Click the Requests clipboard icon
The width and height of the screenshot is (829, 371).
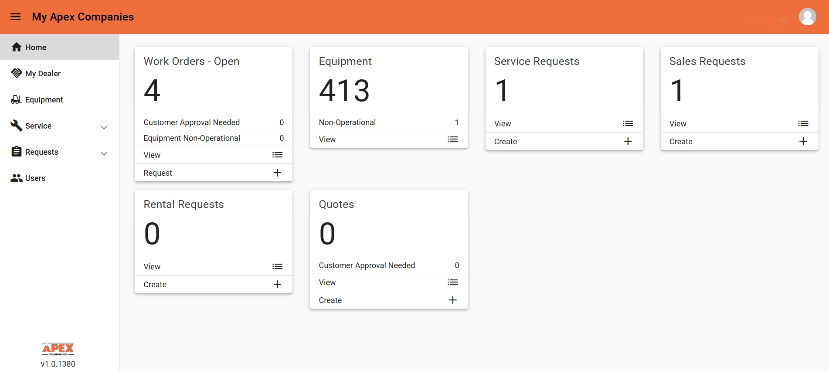[x=17, y=152]
